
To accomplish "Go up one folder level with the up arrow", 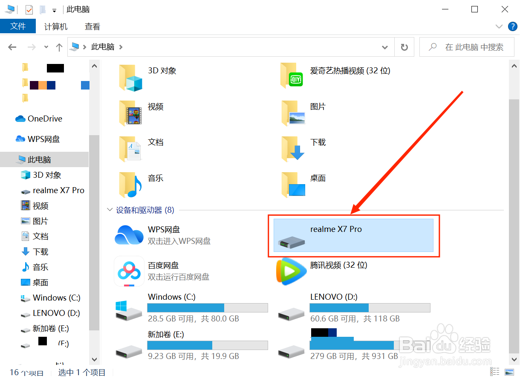I will coord(59,47).
